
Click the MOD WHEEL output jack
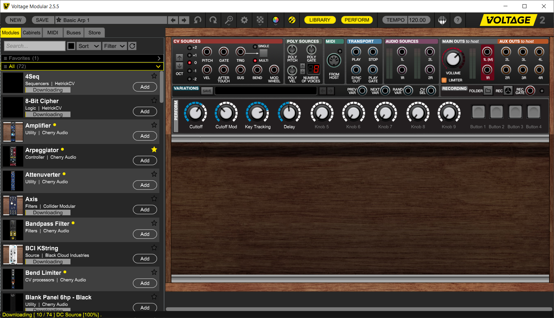tap(274, 70)
